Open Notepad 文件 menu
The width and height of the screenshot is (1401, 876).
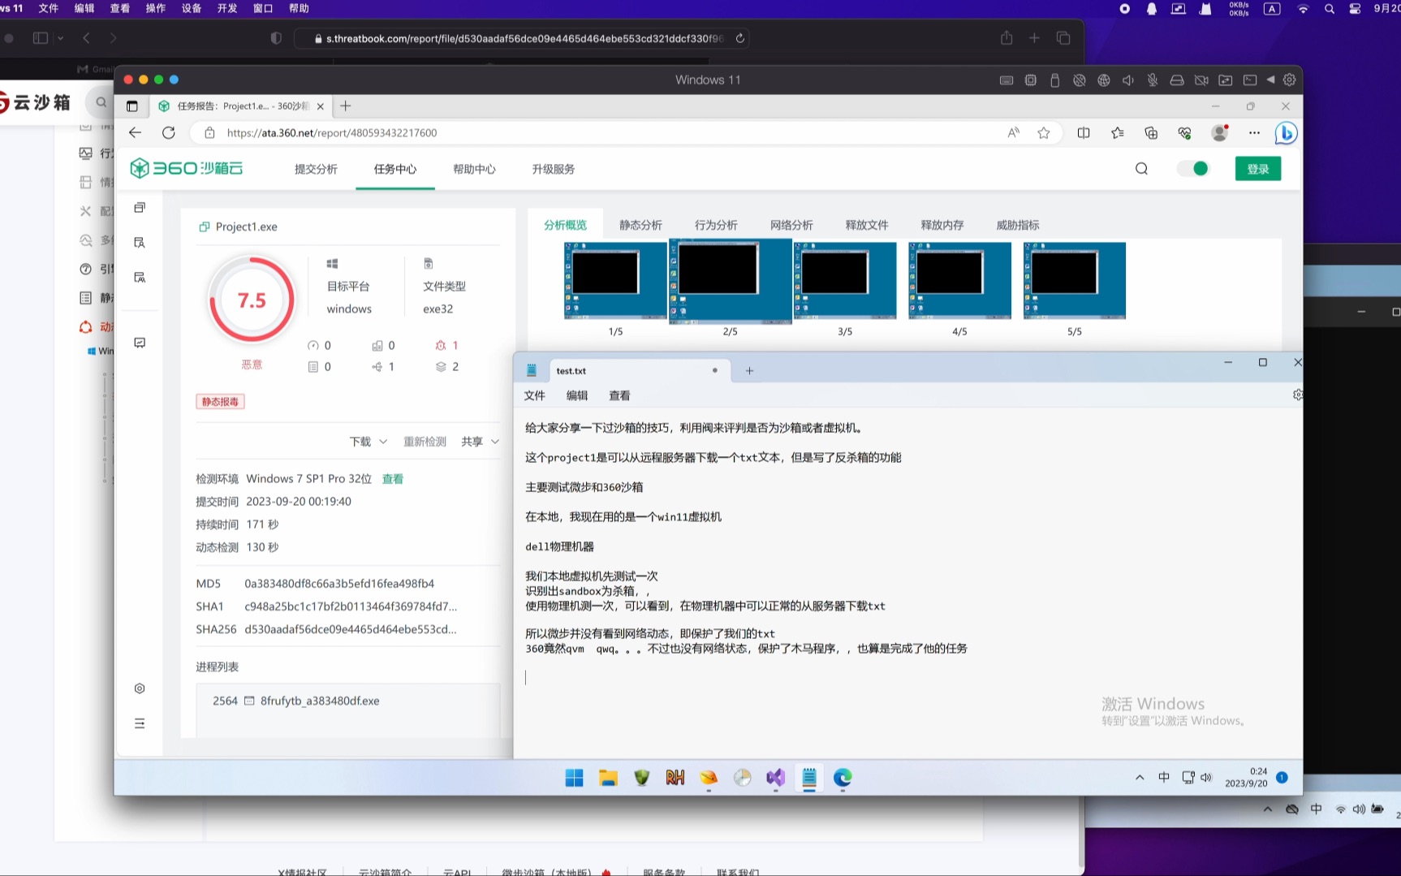pos(535,395)
